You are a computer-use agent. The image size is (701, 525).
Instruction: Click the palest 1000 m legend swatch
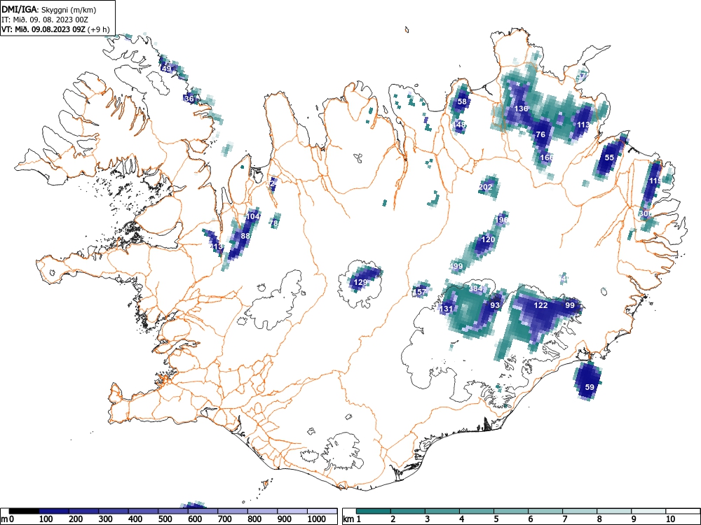[x=322, y=511]
